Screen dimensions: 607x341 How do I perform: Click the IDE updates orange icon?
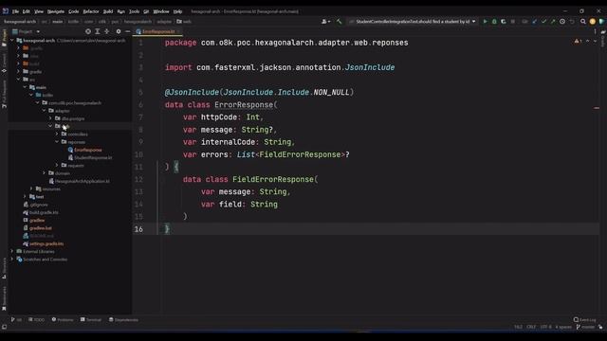point(592,22)
